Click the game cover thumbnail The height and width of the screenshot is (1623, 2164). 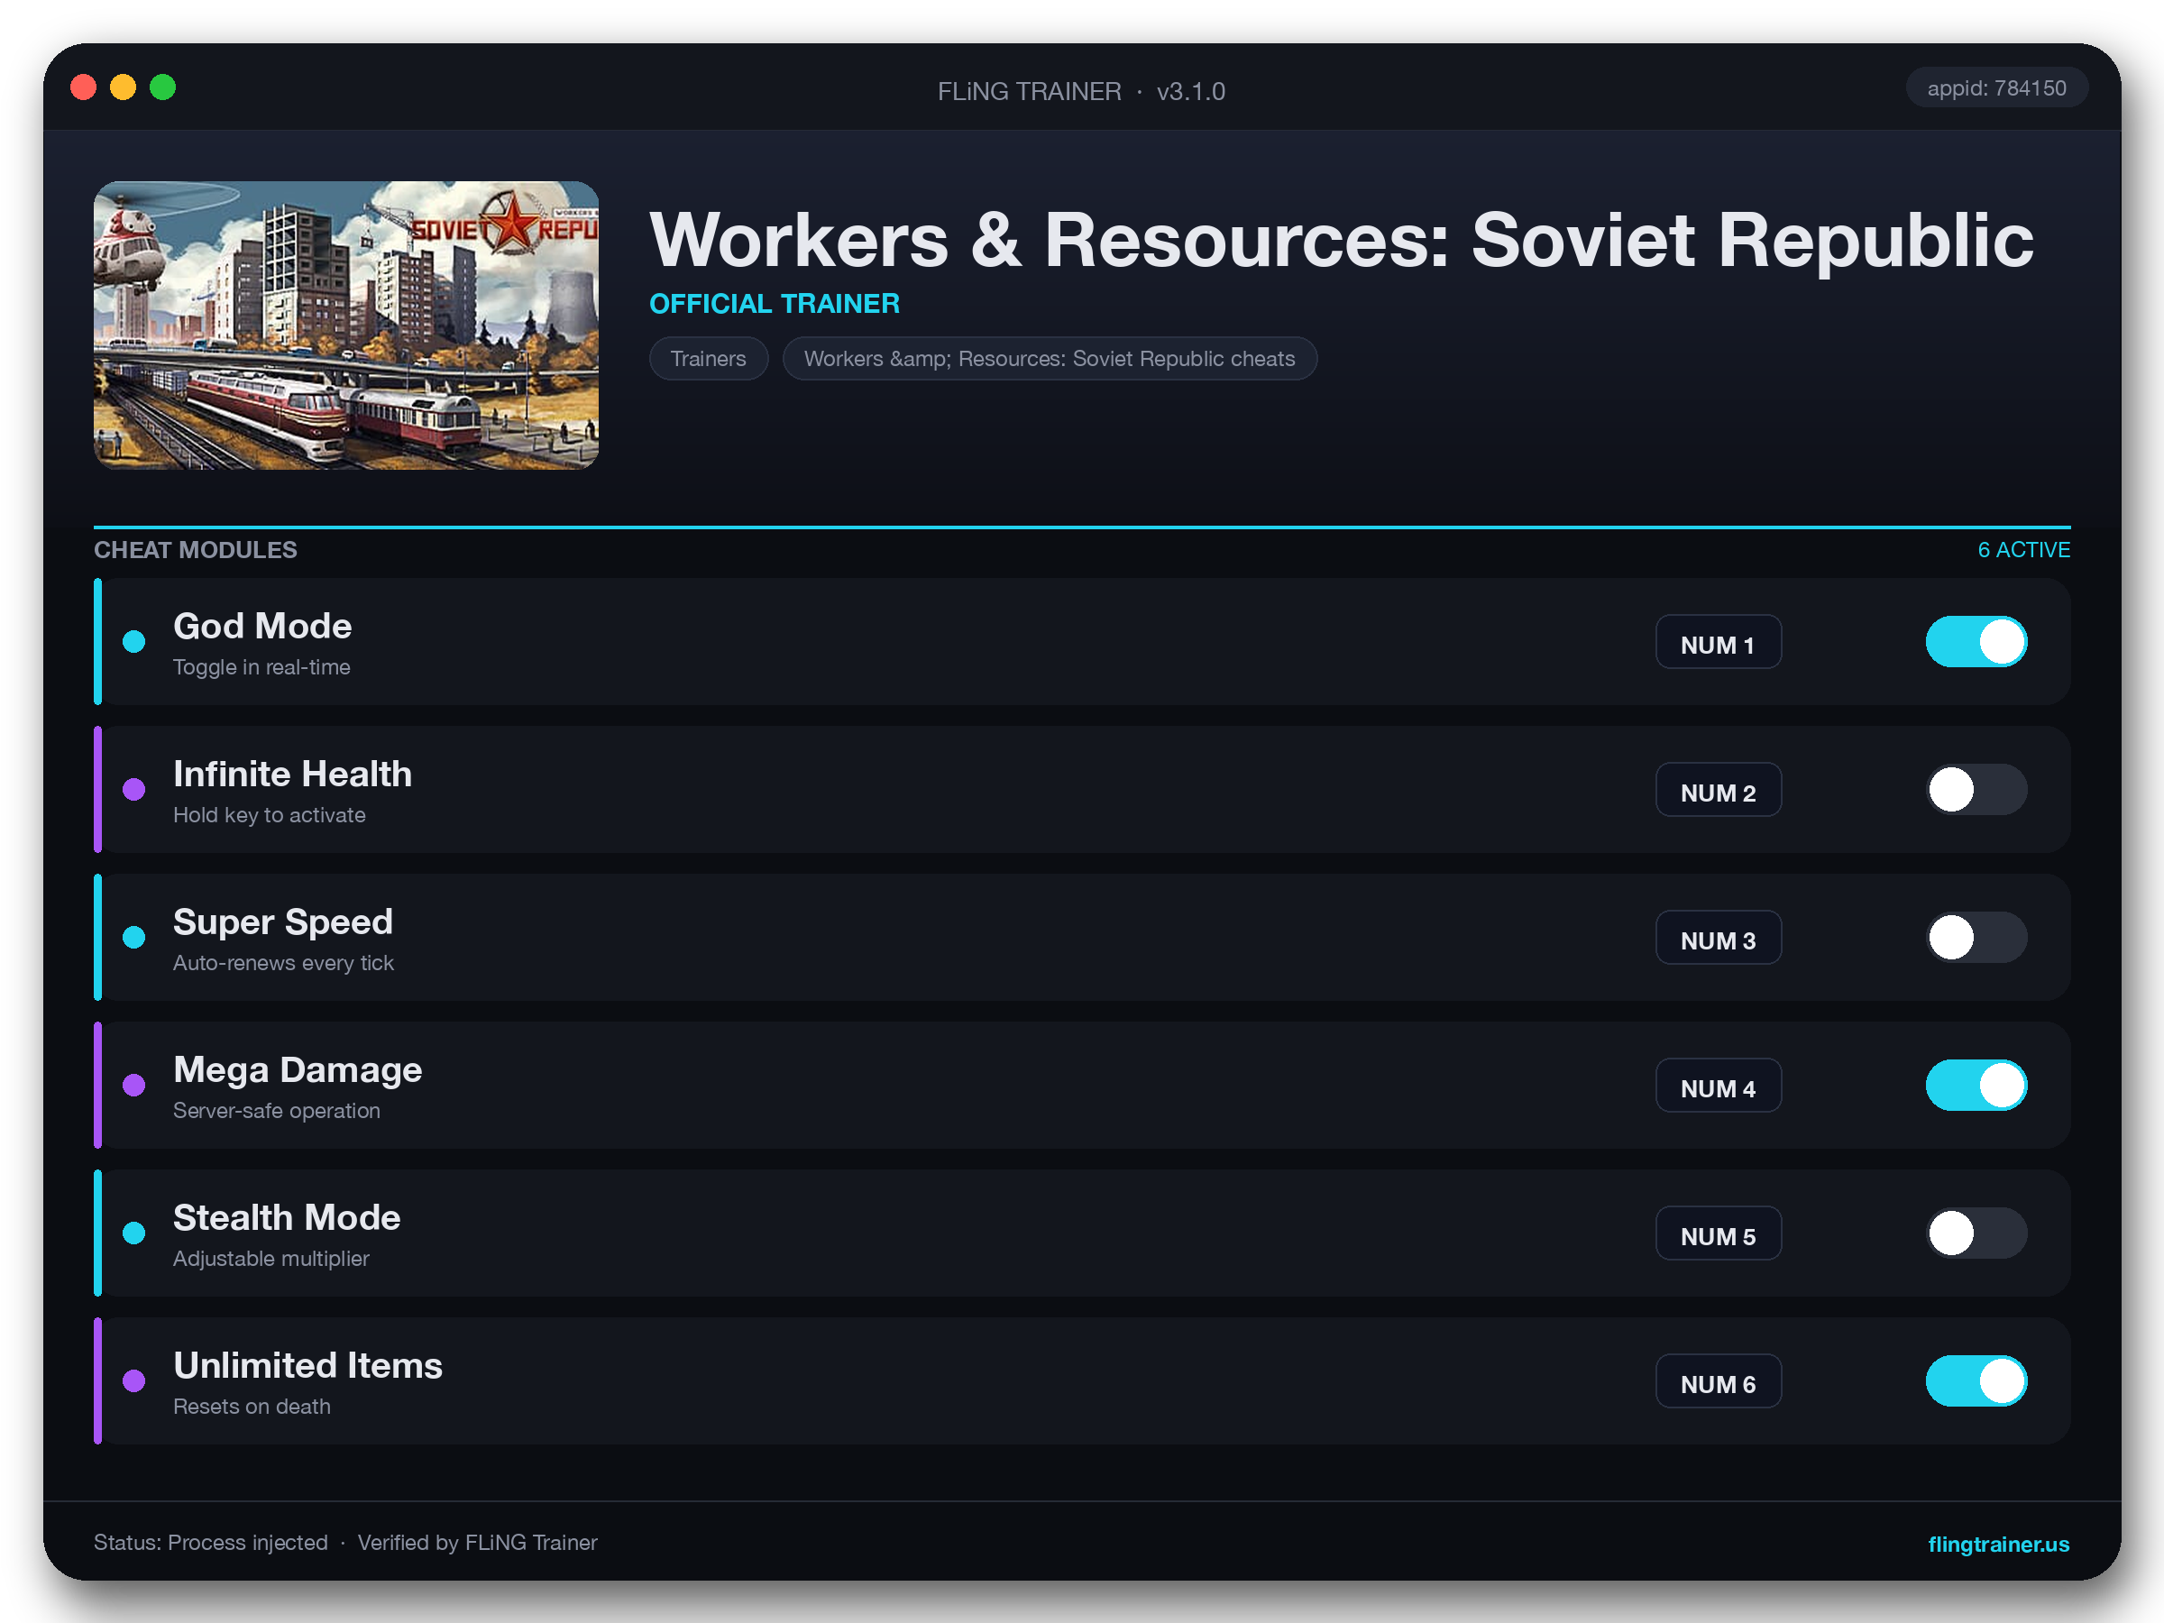pyautogui.click(x=346, y=325)
